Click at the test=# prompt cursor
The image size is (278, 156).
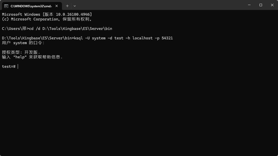click(18, 67)
